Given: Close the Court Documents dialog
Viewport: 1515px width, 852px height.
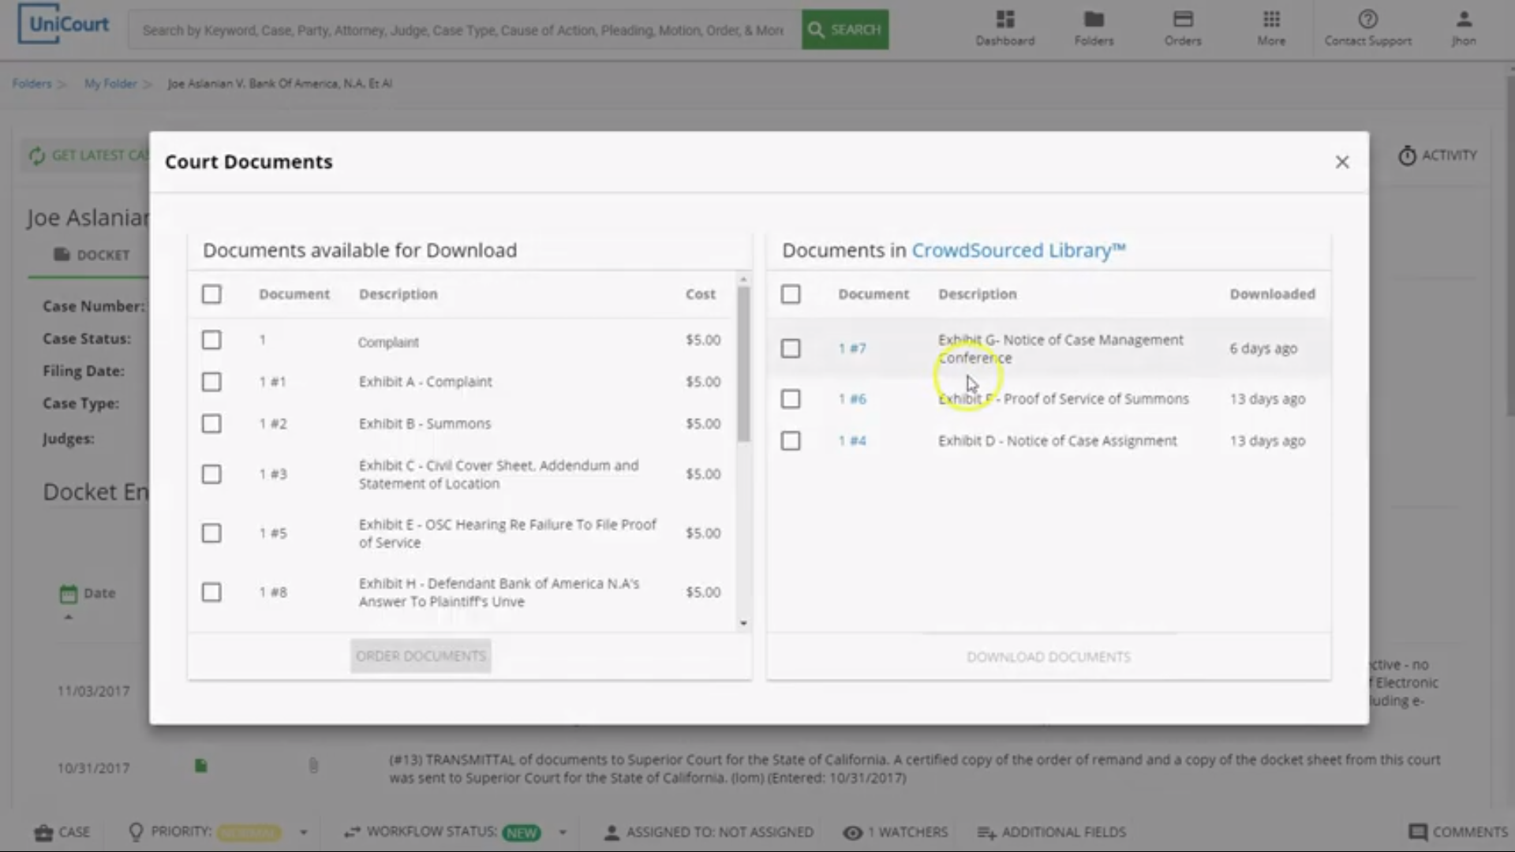Looking at the screenshot, I should (1342, 162).
